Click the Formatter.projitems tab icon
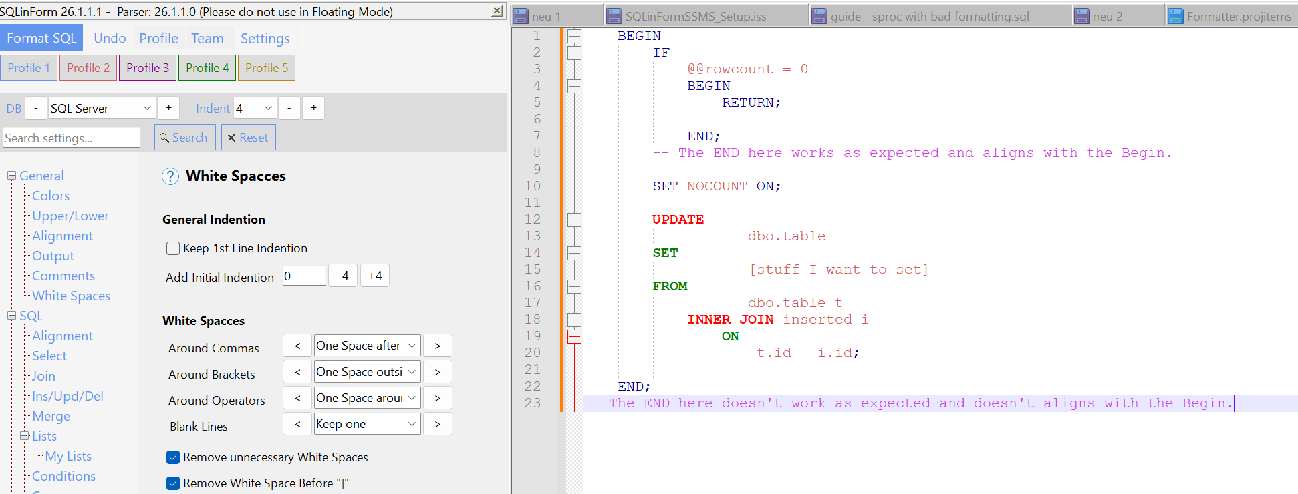This screenshot has height=494, width=1298. (1175, 17)
